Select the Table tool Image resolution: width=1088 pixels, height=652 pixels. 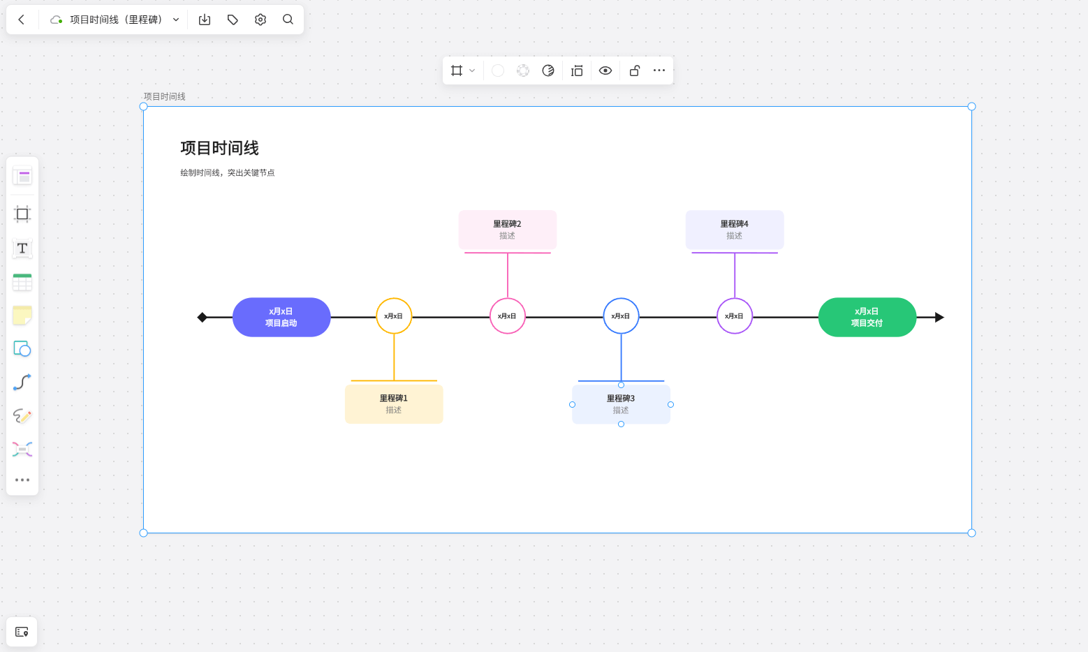point(22,282)
